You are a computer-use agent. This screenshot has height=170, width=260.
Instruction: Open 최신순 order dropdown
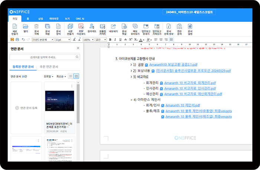(61, 76)
